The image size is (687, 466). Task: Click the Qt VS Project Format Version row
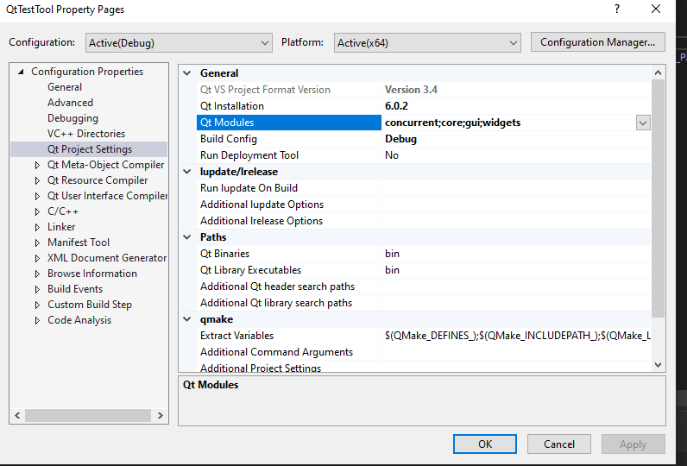point(424,90)
